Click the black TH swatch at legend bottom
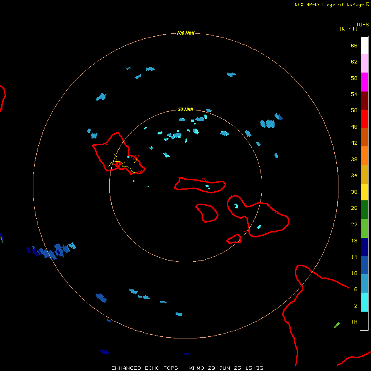 point(364,321)
